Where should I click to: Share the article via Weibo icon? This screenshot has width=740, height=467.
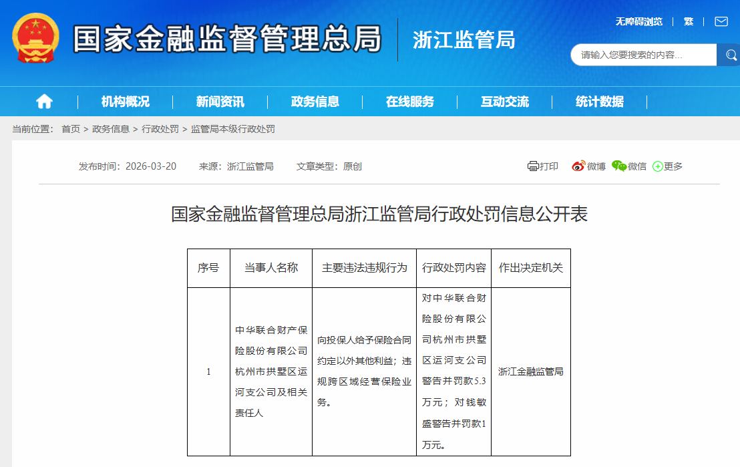click(x=578, y=166)
